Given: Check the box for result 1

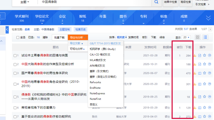Looking at the screenshot, I should (15, 56).
